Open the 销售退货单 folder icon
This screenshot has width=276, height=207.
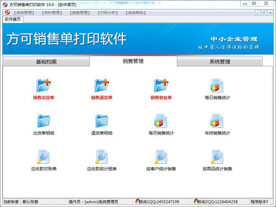click(x=102, y=86)
